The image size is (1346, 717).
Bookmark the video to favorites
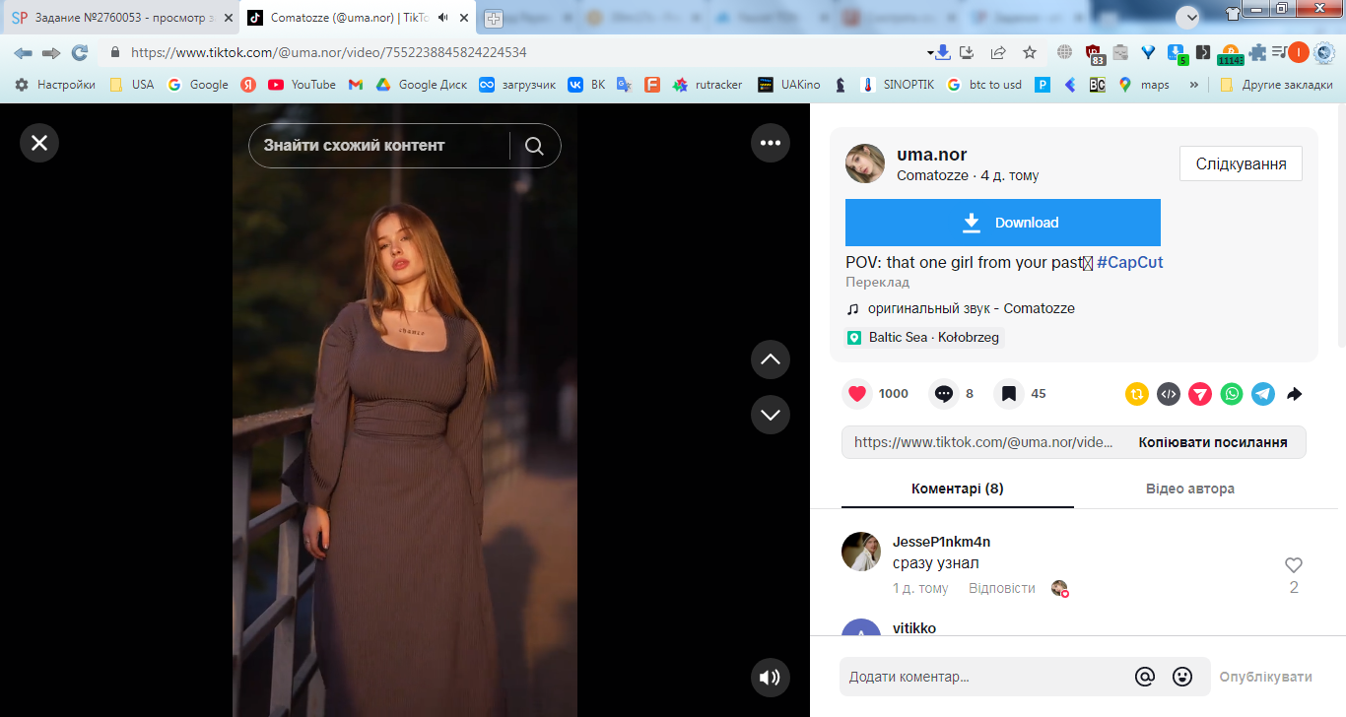point(1009,394)
